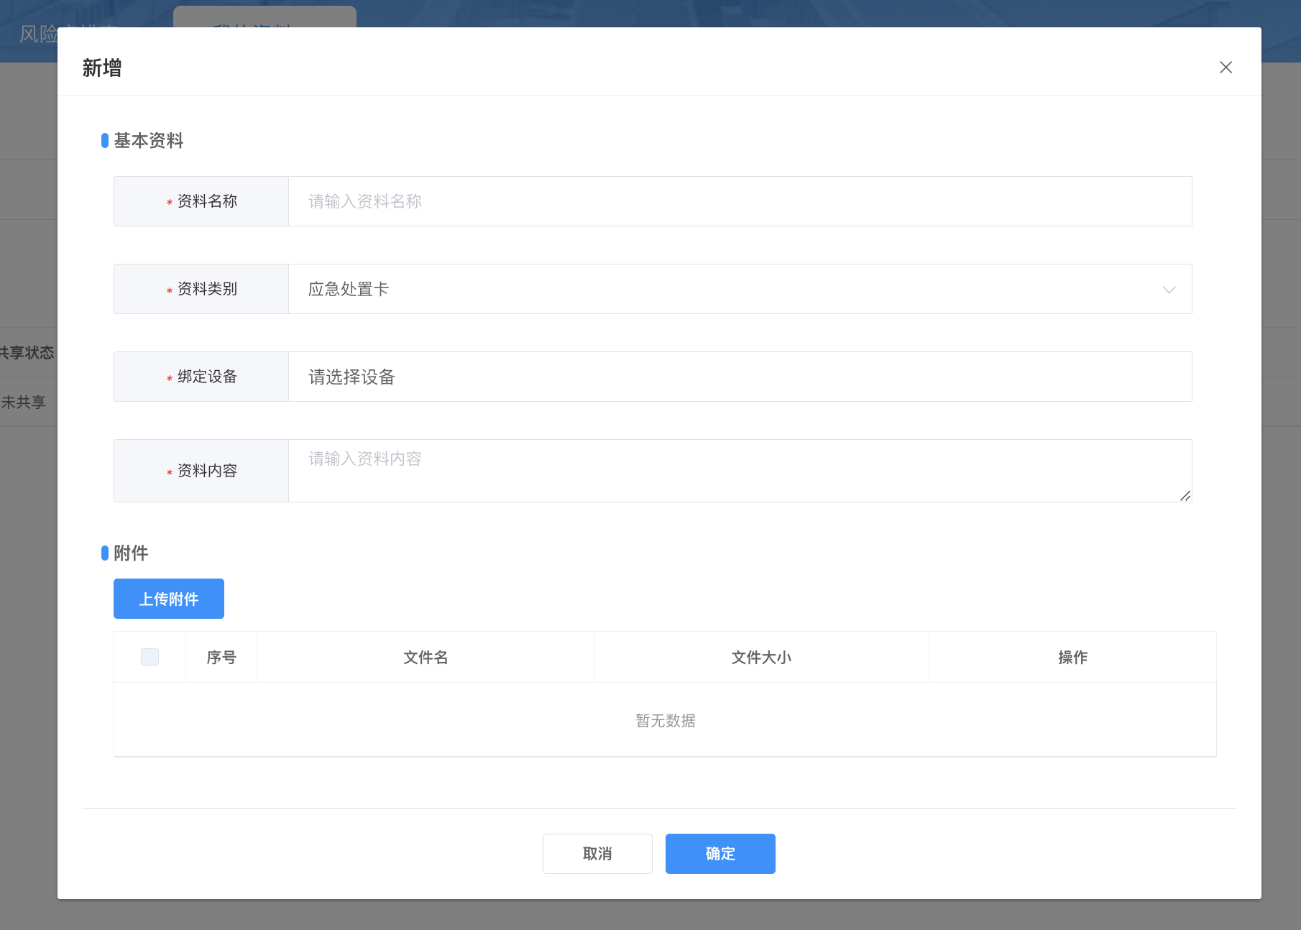Click the 资料名称 input field
The height and width of the screenshot is (930, 1301).
pyautogui.click(x=739, y=201)
